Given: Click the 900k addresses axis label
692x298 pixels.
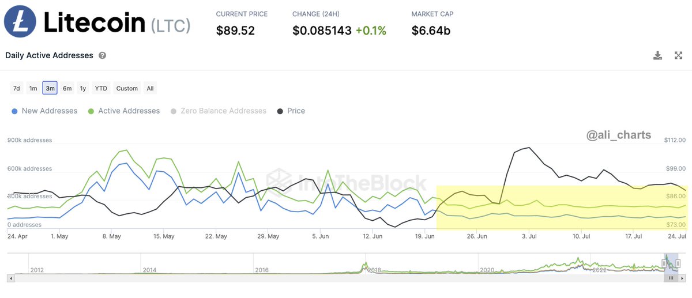Looking at the screenshot, I should 29,140.
